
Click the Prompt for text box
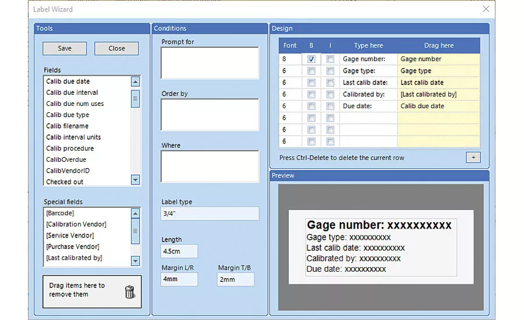[210, 63]
